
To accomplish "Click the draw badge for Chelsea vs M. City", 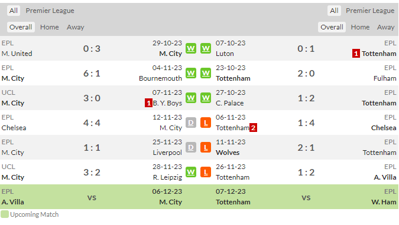I will pyautogui.click(x=191, y=123).
